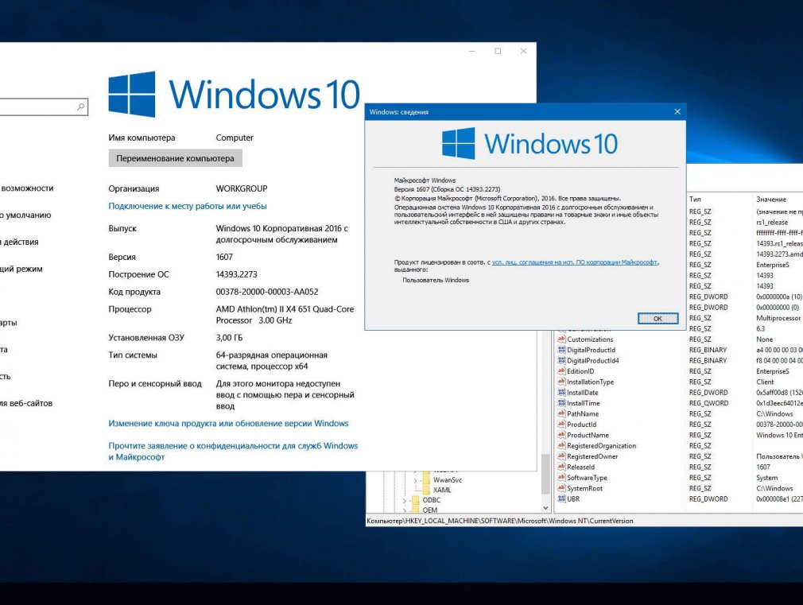Open the Windows privacy statement link
Viewport: 803px width, 605px height.
[233, 452]
